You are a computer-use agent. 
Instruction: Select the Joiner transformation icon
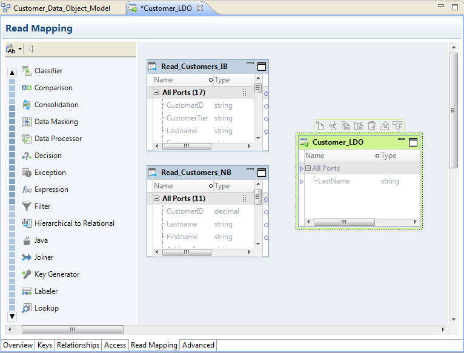[x=27, y=257]
